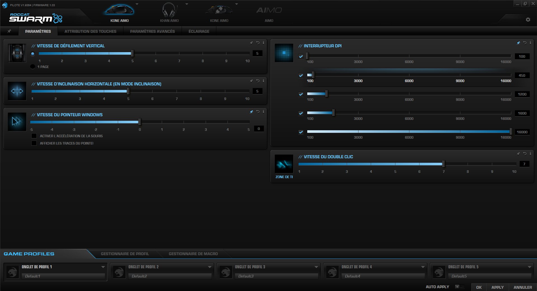The height and width of the screenshot is (291, 537).
Task: Select the 1 Page scroll radio button
Action: [33, 67]
